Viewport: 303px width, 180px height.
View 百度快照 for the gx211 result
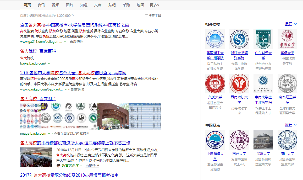[76, 42]
